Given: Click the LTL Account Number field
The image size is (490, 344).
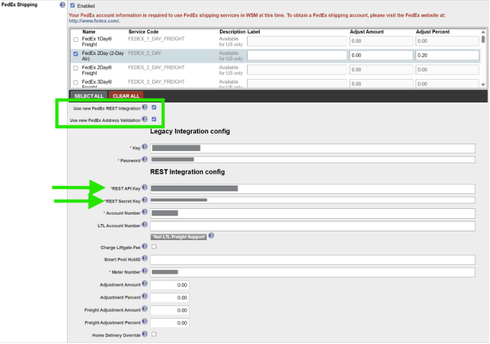Looking at the screenshot, I should (x=313, y=226).
